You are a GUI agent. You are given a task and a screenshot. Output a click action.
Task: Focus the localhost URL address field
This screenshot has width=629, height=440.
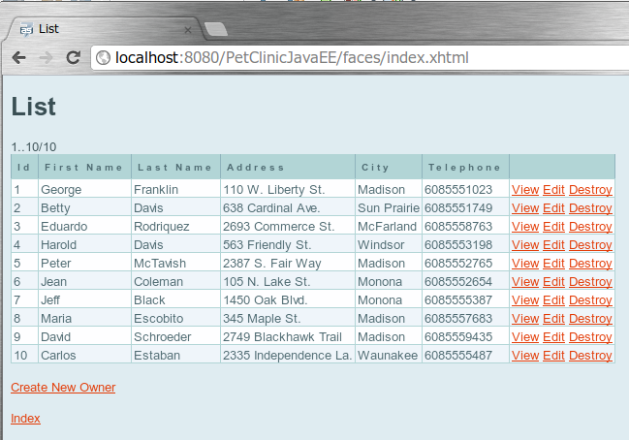click(362, 58)
